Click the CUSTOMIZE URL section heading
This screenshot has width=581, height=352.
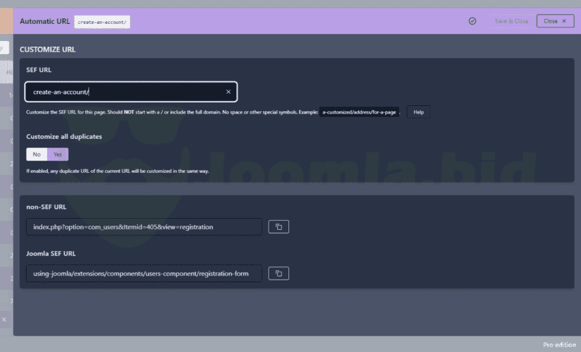click(47, 50)
